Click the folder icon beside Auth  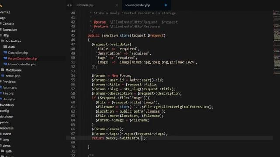pyautogui.click(x=5, y=47)
